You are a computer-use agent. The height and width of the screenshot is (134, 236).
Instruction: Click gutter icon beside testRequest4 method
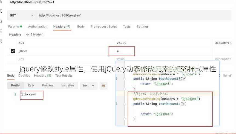[x=117, y=104]
